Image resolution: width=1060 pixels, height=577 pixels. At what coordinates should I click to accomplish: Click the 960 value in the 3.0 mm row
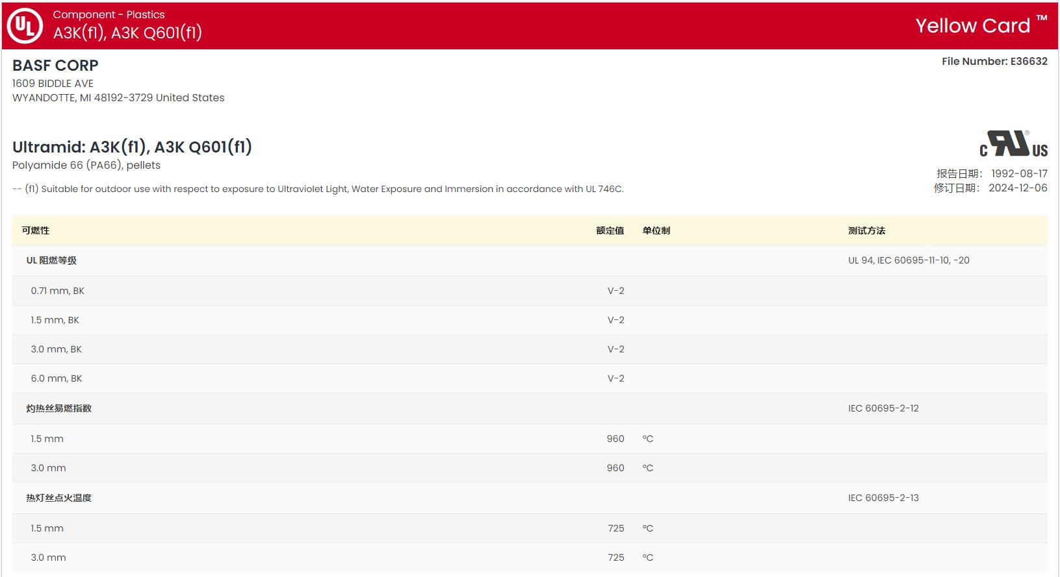coord(615,468)
